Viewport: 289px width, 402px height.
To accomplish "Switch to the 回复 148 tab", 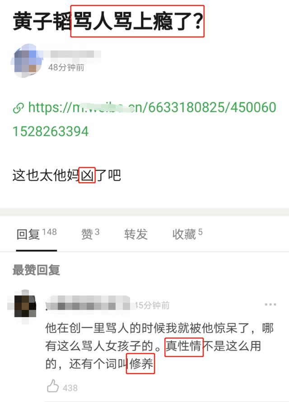I will pyautogui.click(x=37, y=234).
